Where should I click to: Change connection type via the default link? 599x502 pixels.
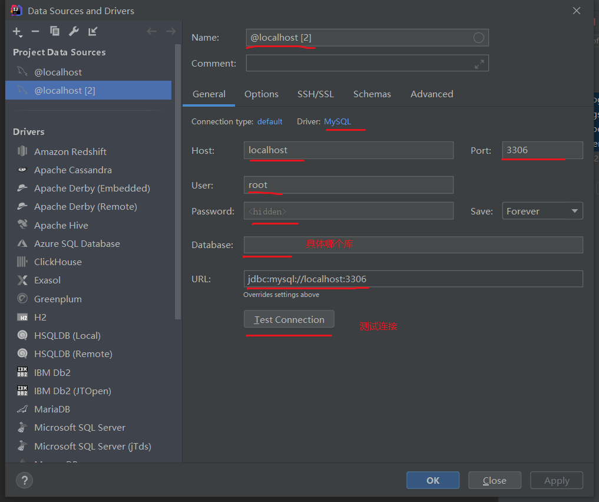point(270,121)
